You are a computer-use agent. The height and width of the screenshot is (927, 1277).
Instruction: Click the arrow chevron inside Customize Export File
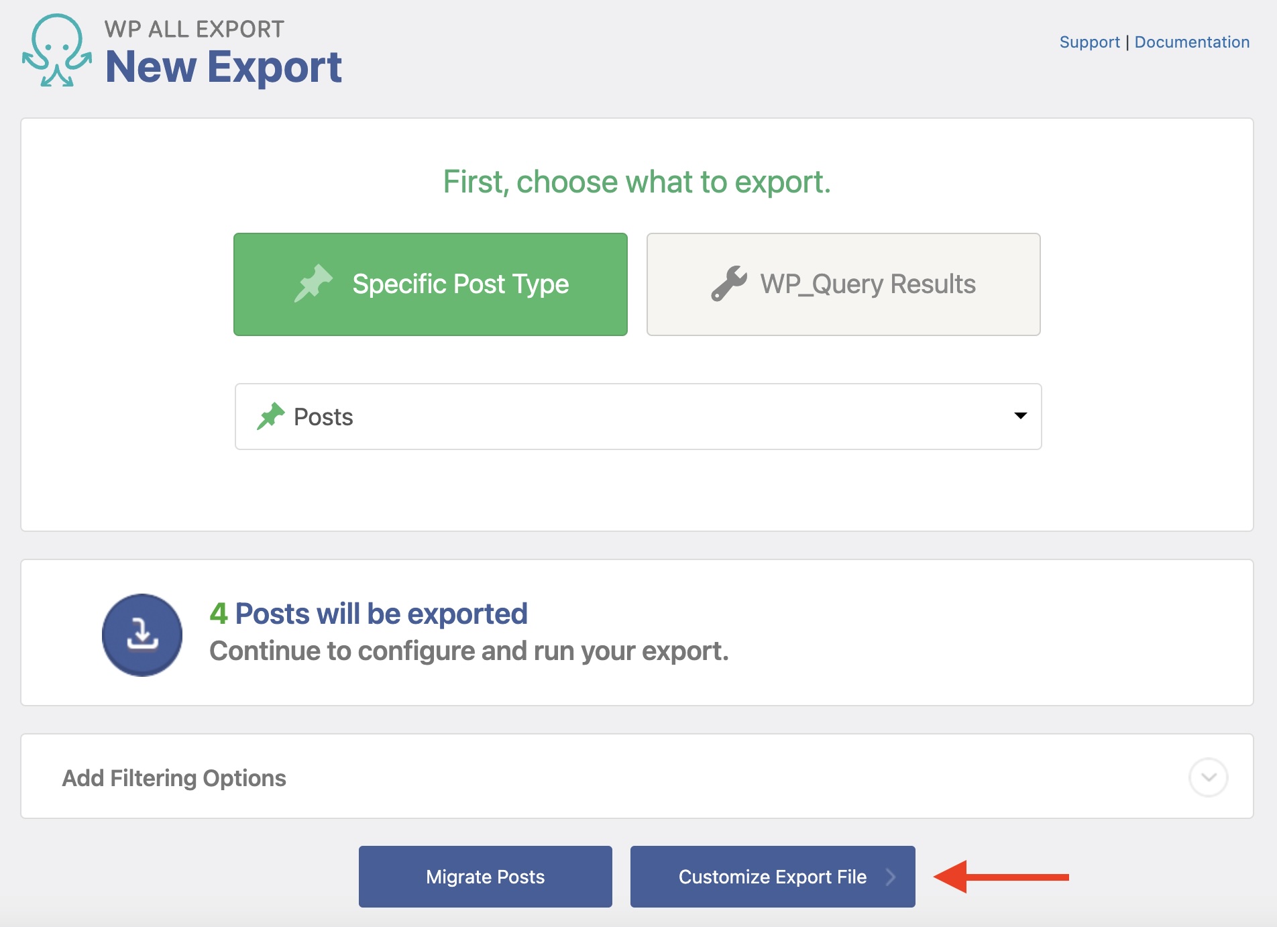click(891, 877)
